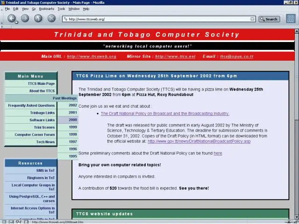Viewport: 299px width, 224px height.
Task: Open Ringtones in TnT resource
Action: point(31,178)
